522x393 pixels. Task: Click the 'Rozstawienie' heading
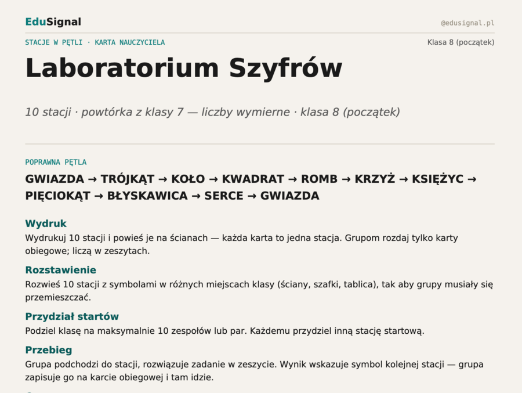[60, 270]
